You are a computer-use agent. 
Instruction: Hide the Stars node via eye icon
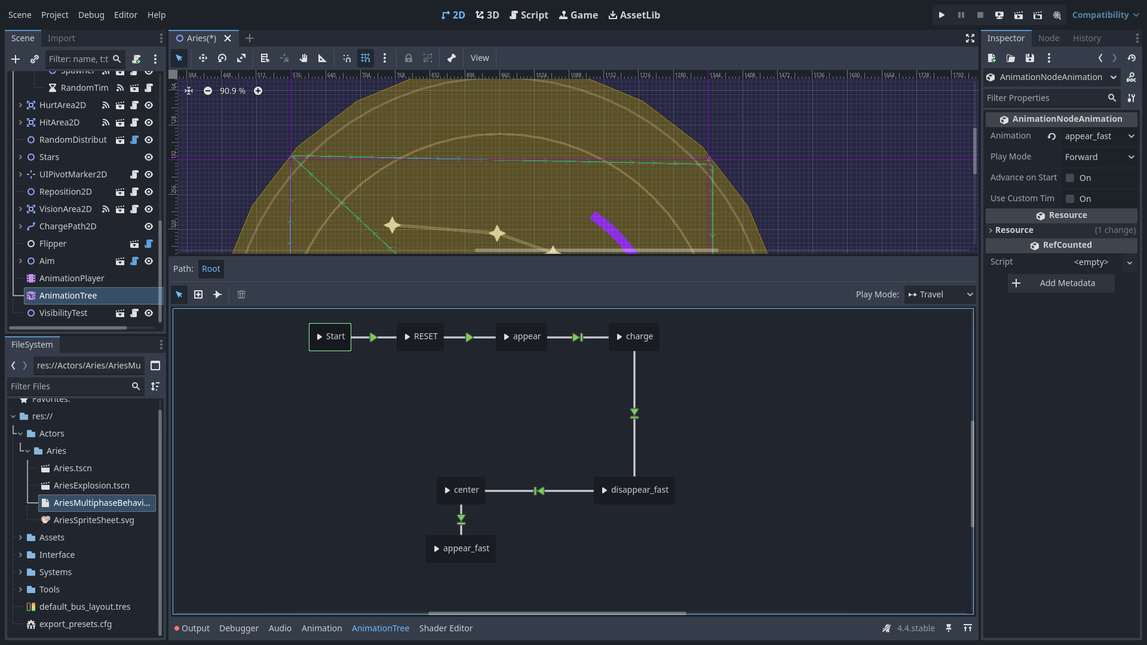pyautogui.click(x=149, y=157)
